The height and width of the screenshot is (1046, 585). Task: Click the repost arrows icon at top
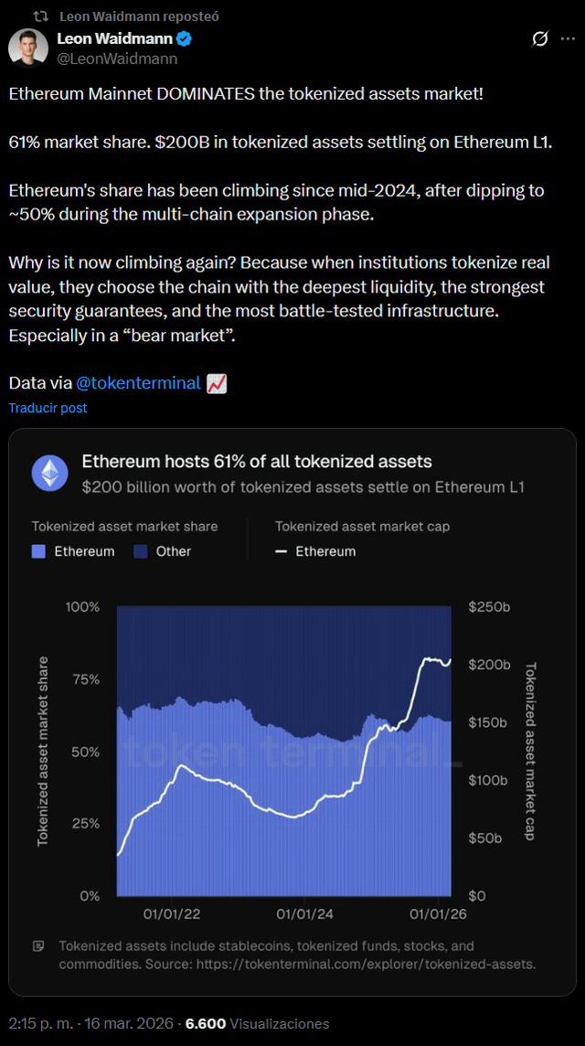coord(40,16)
